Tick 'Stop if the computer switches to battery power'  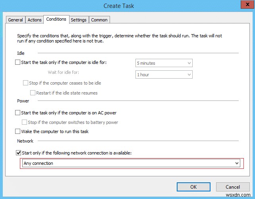[24, 122]
